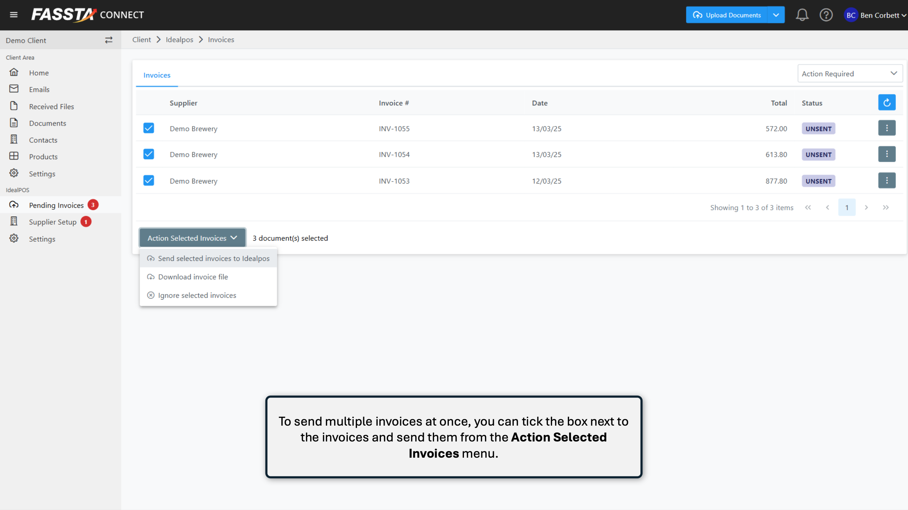Image resolution: width=908 pixels, height=510 pixels.
Task: Uncheck the INV-1055 invoice checkbox
Action: pyautogui.click(x=149, y=128)
